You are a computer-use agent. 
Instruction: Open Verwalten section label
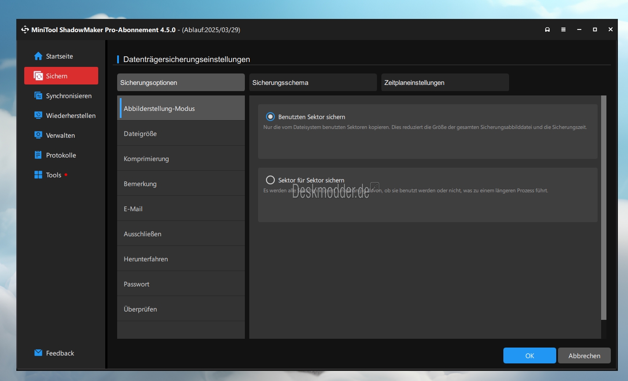click(60, 135)
